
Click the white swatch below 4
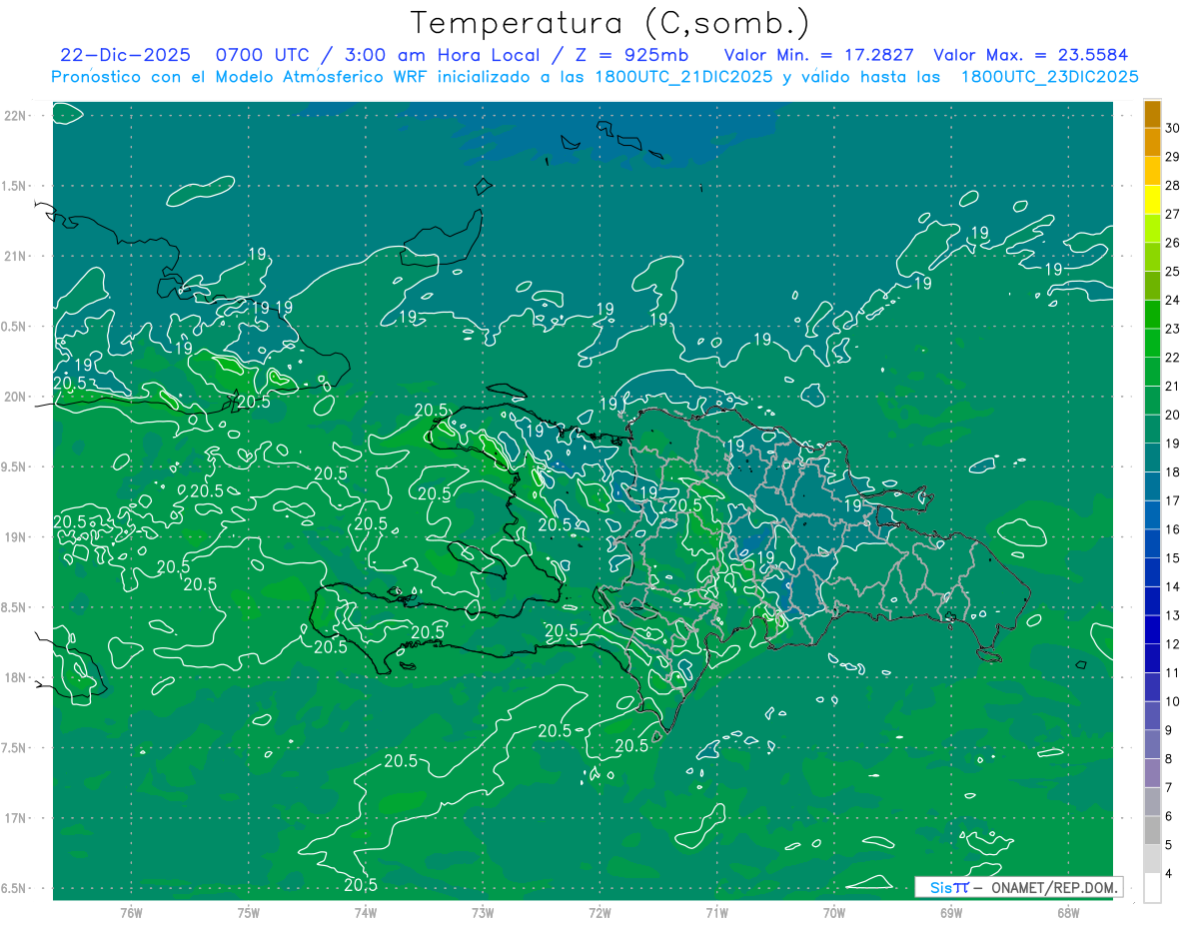pos(1152,888)
